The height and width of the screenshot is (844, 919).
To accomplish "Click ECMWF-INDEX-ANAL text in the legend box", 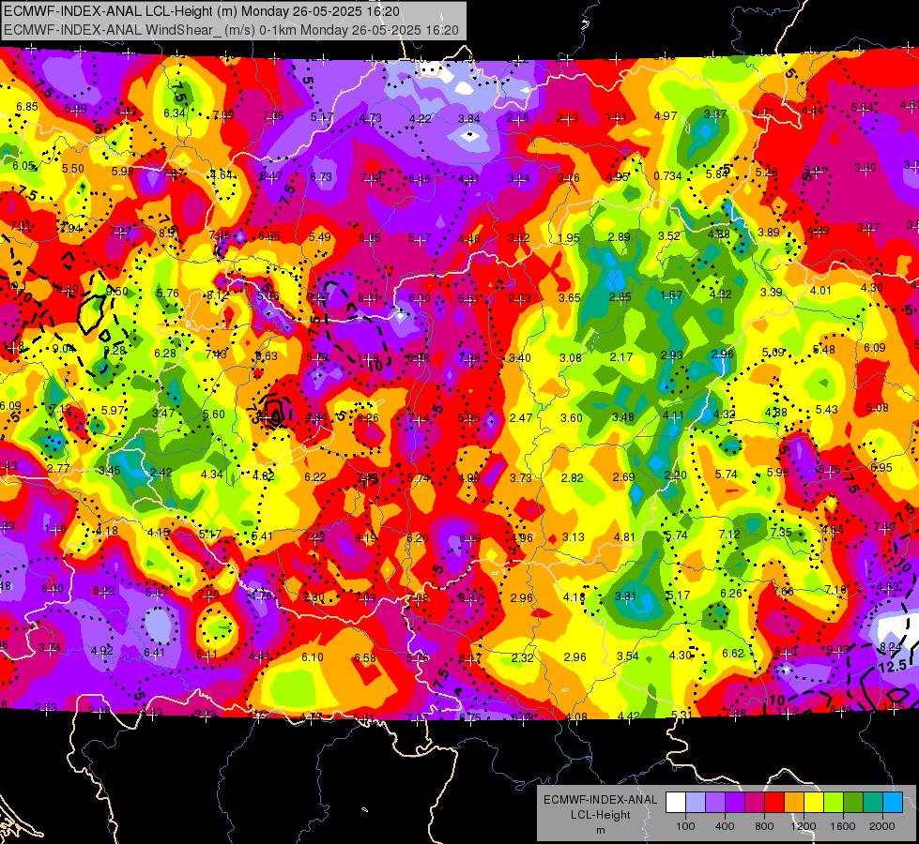I will tap(600, 800).
